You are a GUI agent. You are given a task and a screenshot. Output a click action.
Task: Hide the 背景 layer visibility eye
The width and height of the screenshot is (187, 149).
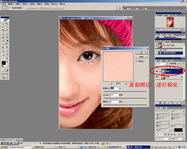click(157, 77)
